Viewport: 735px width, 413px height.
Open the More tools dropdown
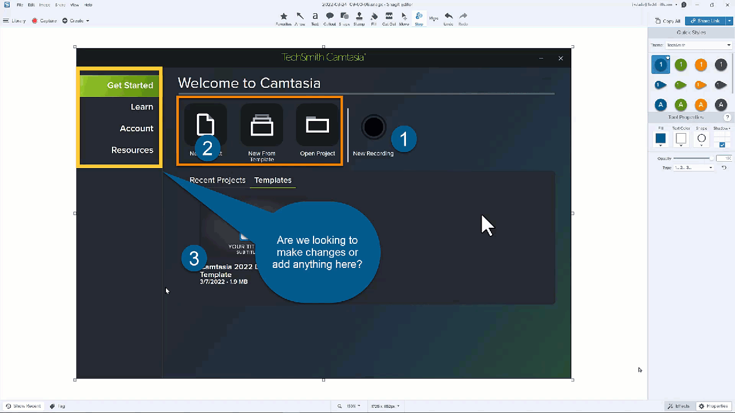(434, 18)
